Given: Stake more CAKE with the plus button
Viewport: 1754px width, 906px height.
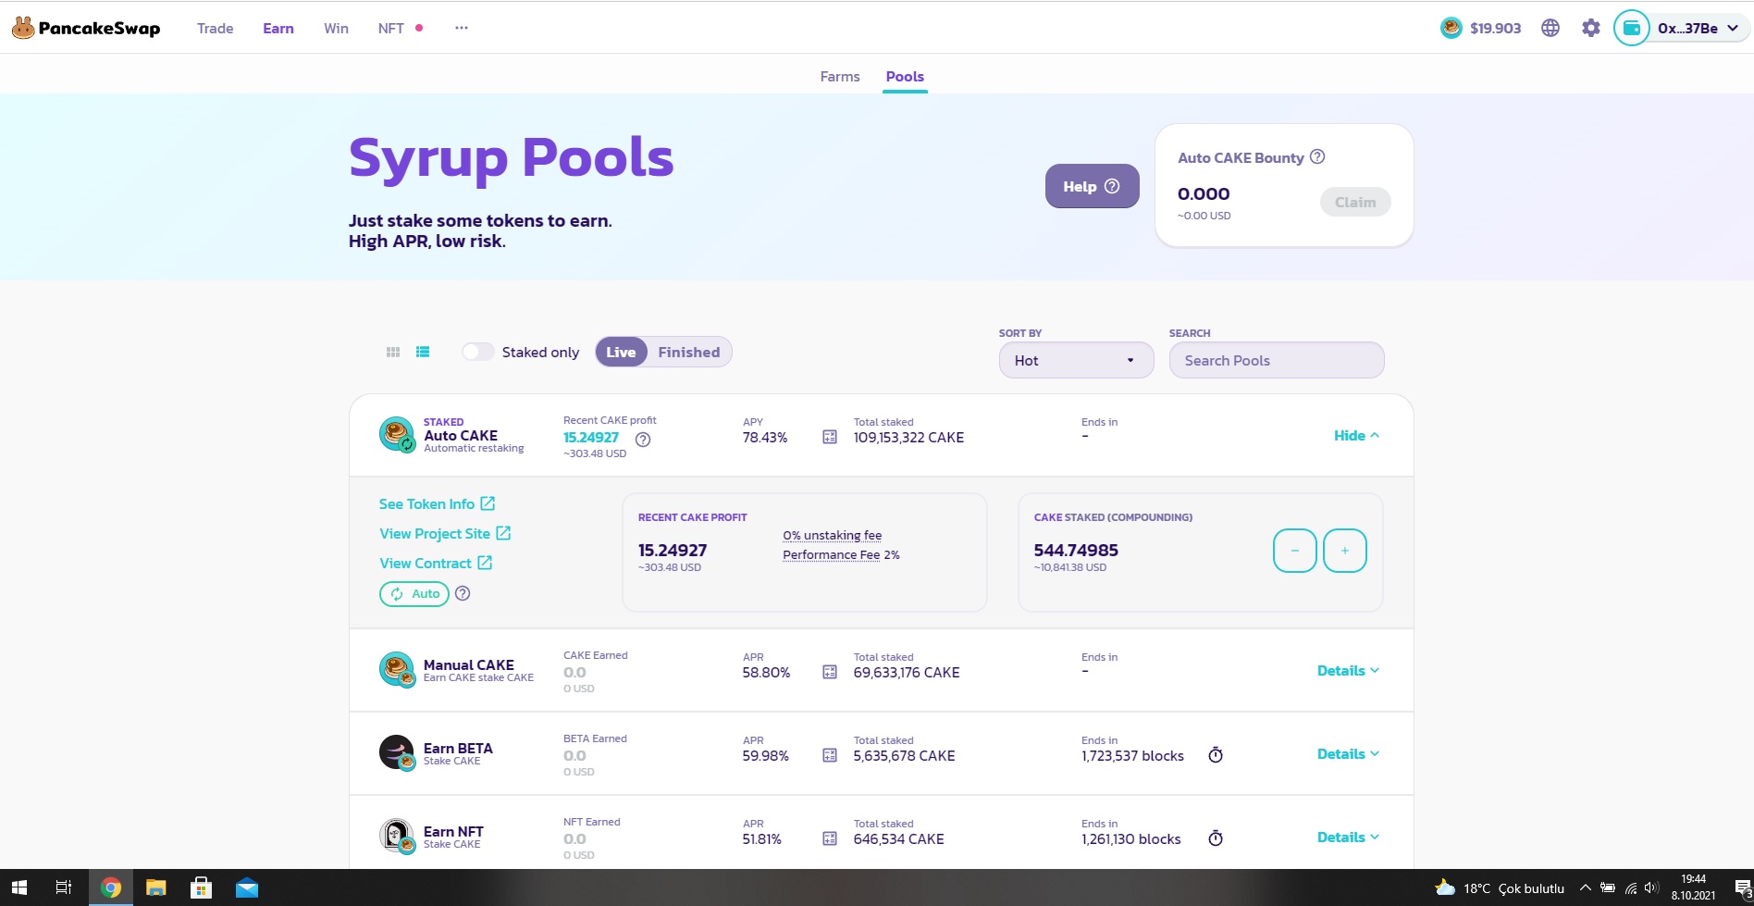Looking at the screenshot, I should [1345, 551].
